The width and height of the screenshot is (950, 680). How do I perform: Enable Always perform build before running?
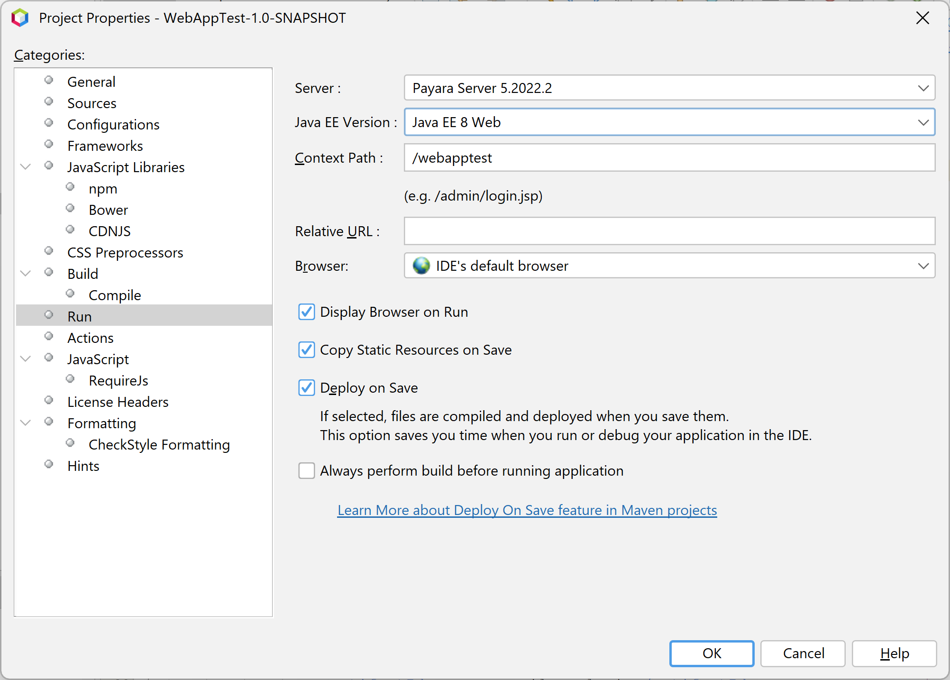coord(308,470)
